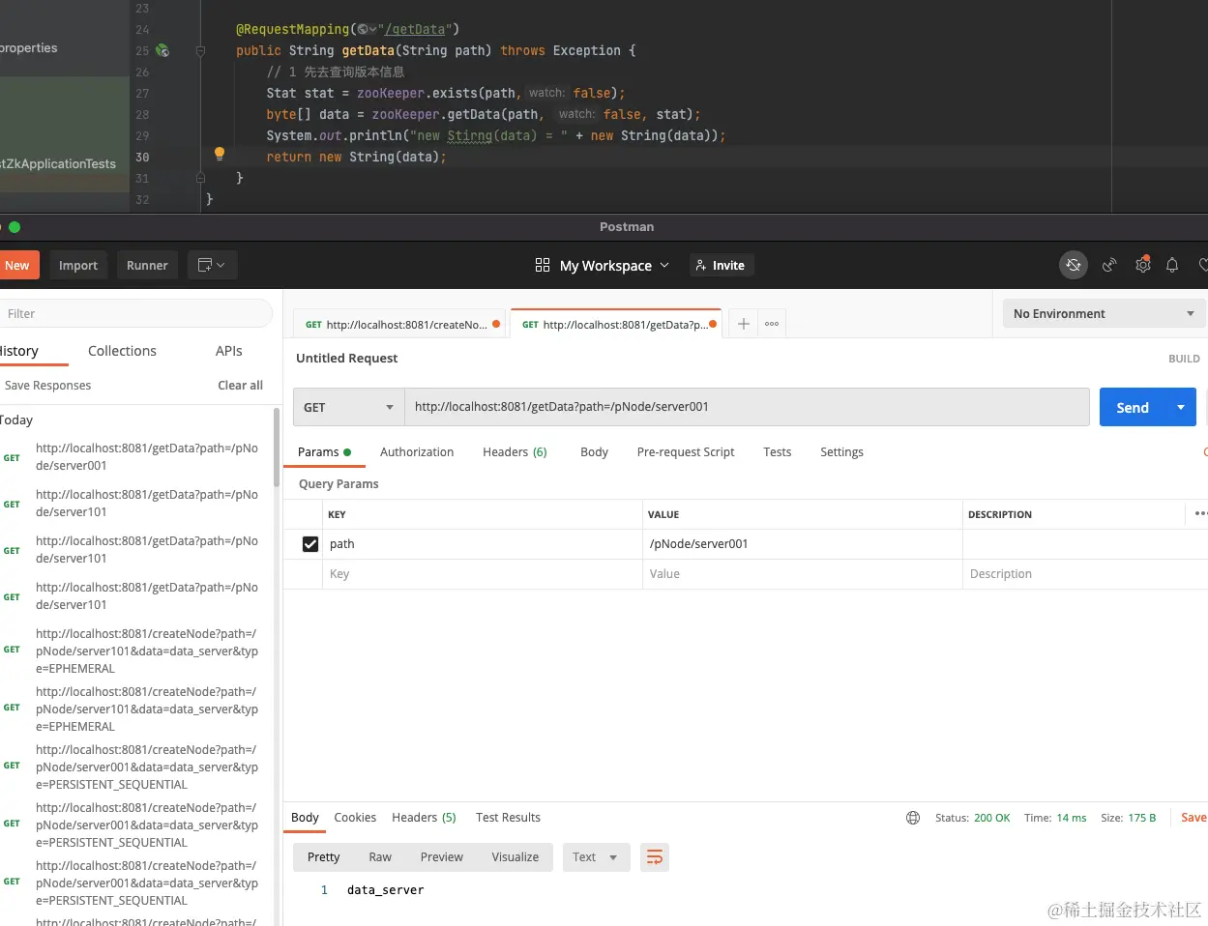Select the Pretty response view
Viewport: 1208px width, 926px height.
coord(323,857)
